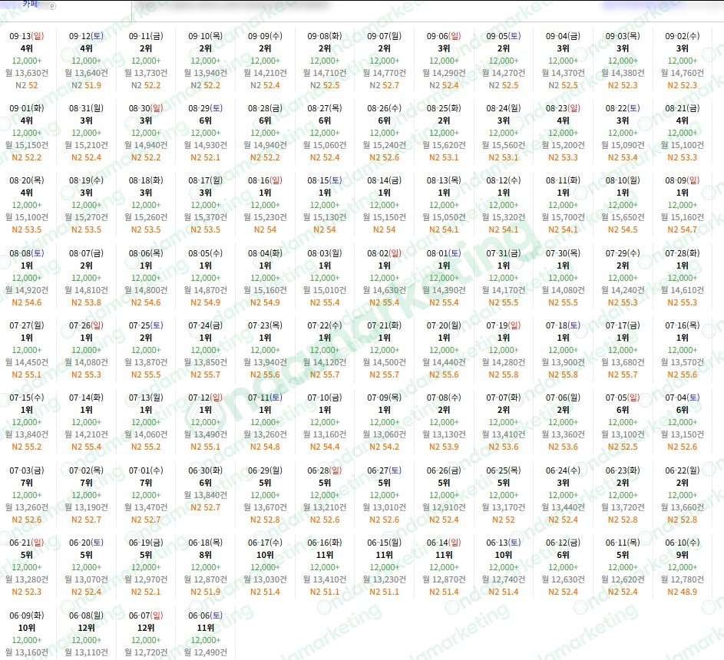The height and width of the screenshot is (660, 724).
Task: Click the 월 15,620건 volume figure
Action: click(x=444, y=145)
